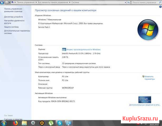Image resolution: width=162 pixels, height=126 pixels.
Task: Open "Дополнительные сведения в сети" link
Action: [x=145, y=105]
